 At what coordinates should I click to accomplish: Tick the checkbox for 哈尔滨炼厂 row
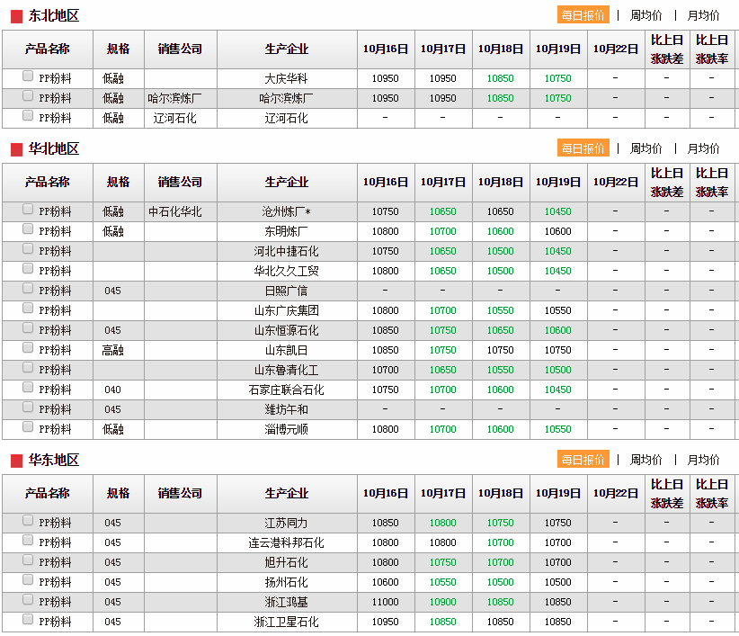pos(28,95)
